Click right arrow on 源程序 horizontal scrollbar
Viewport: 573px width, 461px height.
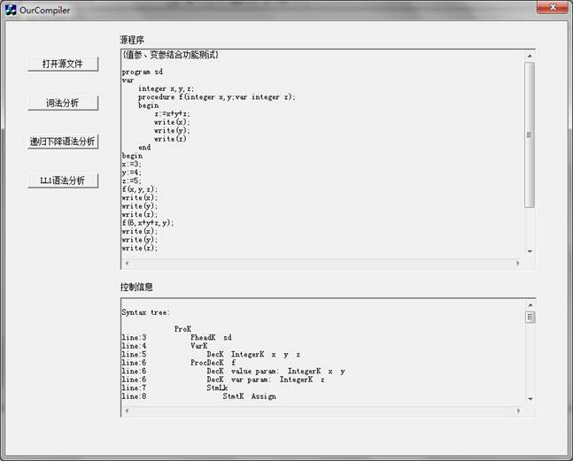[518, 264]
